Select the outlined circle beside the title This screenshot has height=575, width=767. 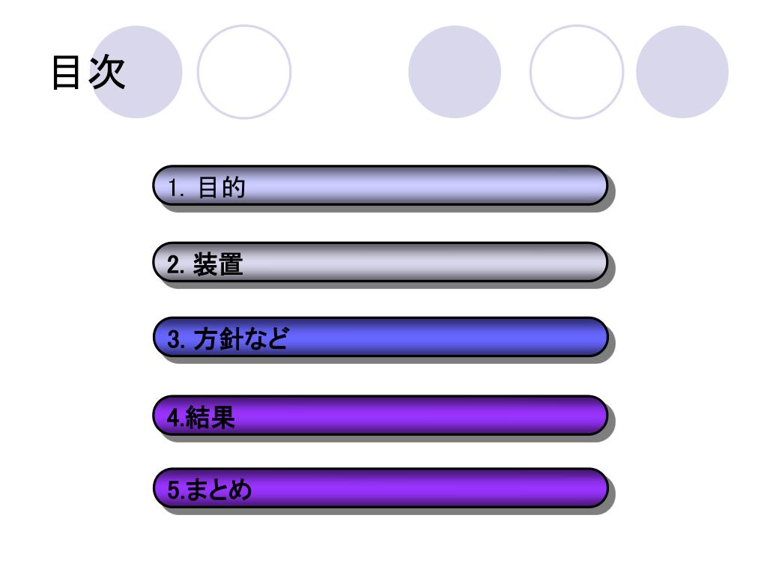tap(244, 72)
